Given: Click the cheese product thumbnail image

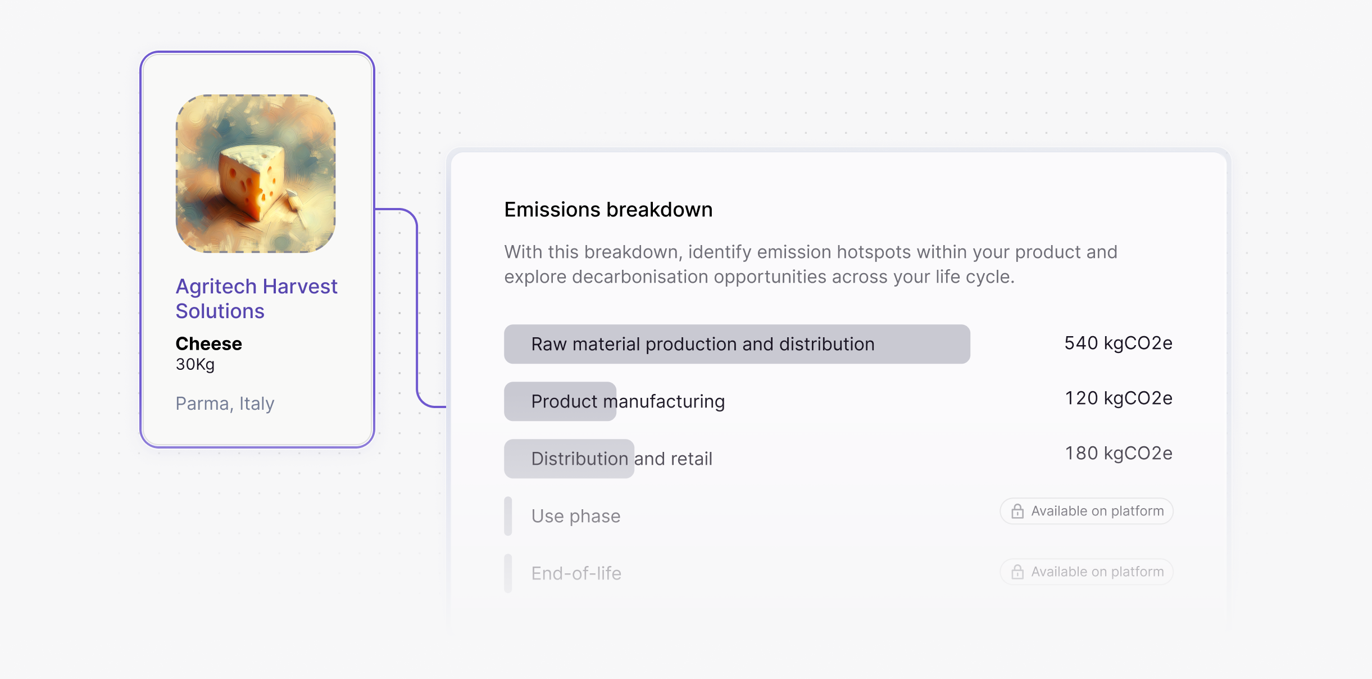Looking at the screenshot, I should (x=256, y=174).
